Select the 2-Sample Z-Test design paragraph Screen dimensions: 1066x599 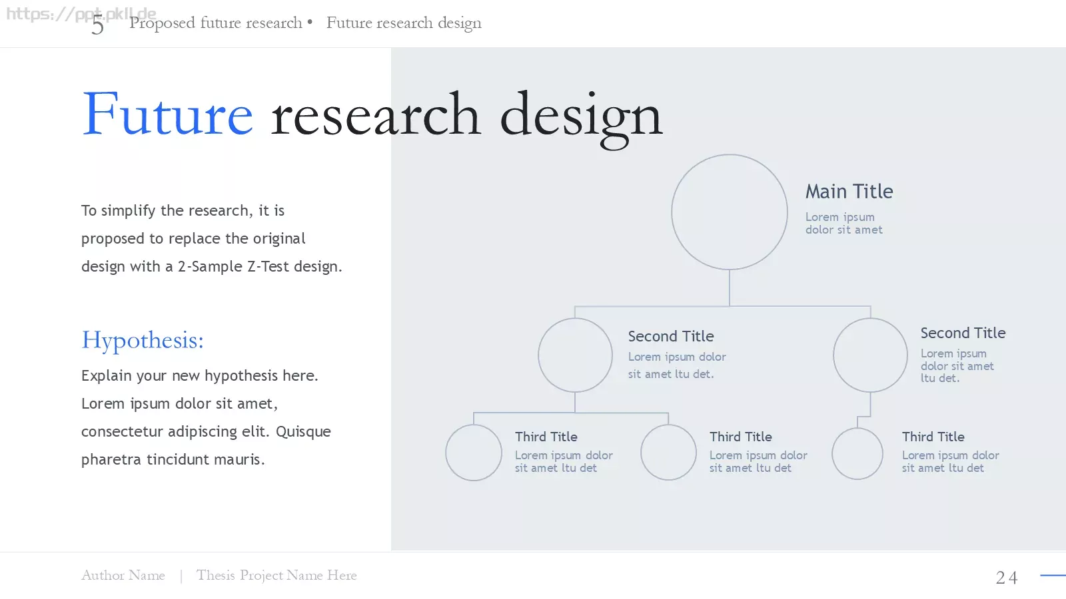[x=212, y=238]
